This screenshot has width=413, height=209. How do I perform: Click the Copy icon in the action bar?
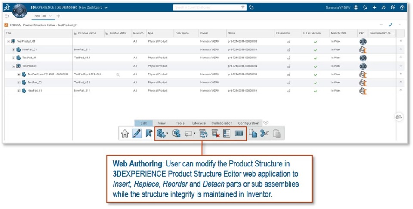[x=253, y=133]
